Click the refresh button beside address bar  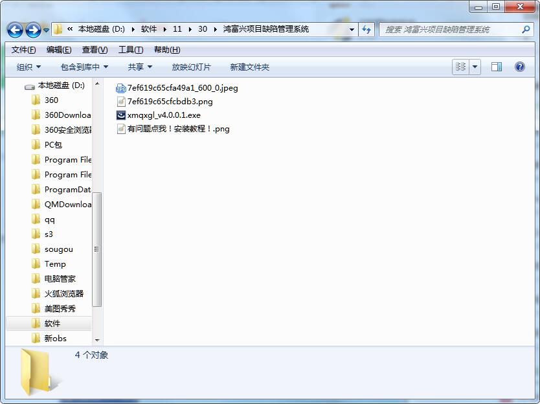[x=367, y=29]
